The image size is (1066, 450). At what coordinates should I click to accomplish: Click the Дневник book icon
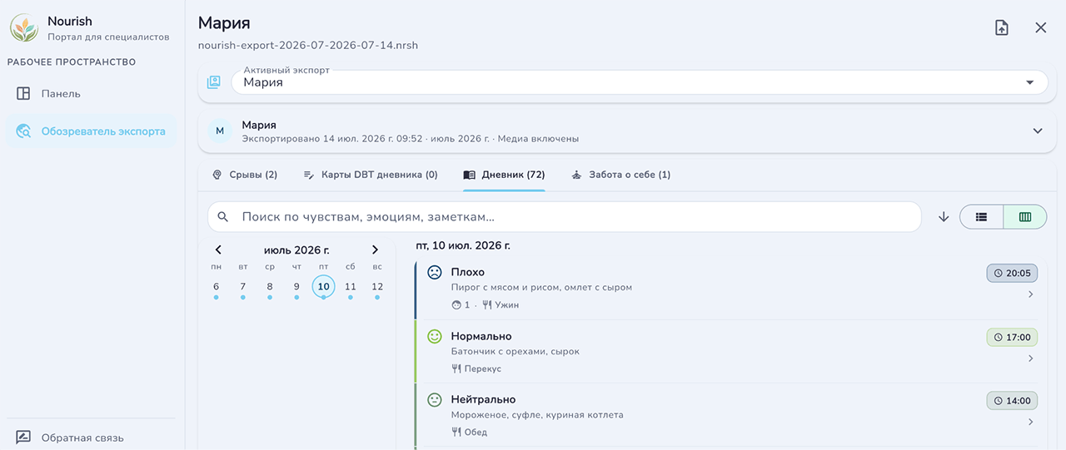click(469, 175)
